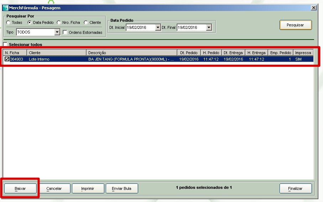This screenshot has width=323, height=202.
Task: Select the Todas radio button
Action: tap(8, 22)
